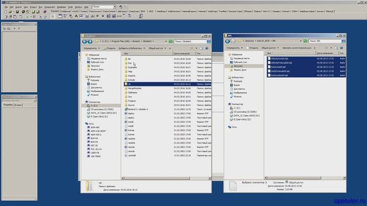Screen dimensions: 367x206
Task: Click the green Run arrow in C++Builder
Action: (x=28, y=17)
